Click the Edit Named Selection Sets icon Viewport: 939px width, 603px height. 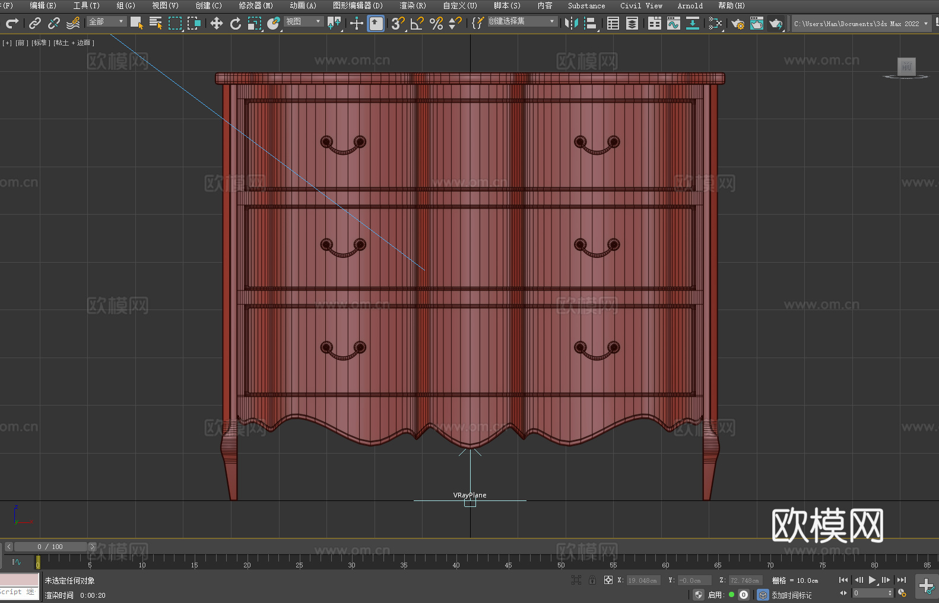[478, 23]
